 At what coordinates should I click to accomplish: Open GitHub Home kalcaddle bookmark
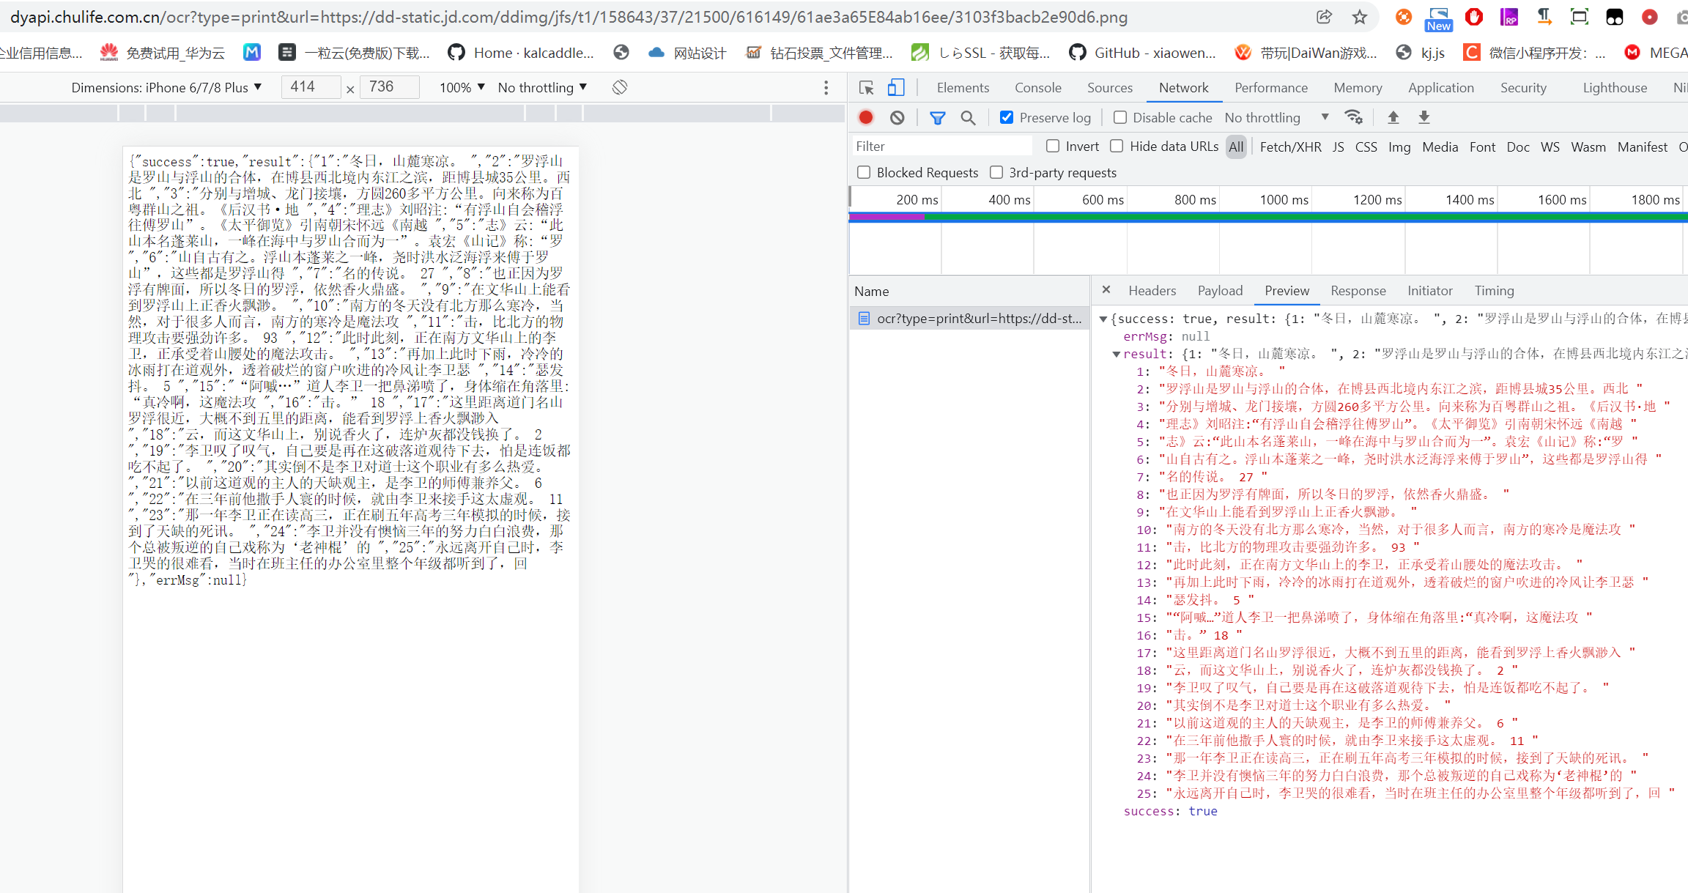[x=522, y=53]
